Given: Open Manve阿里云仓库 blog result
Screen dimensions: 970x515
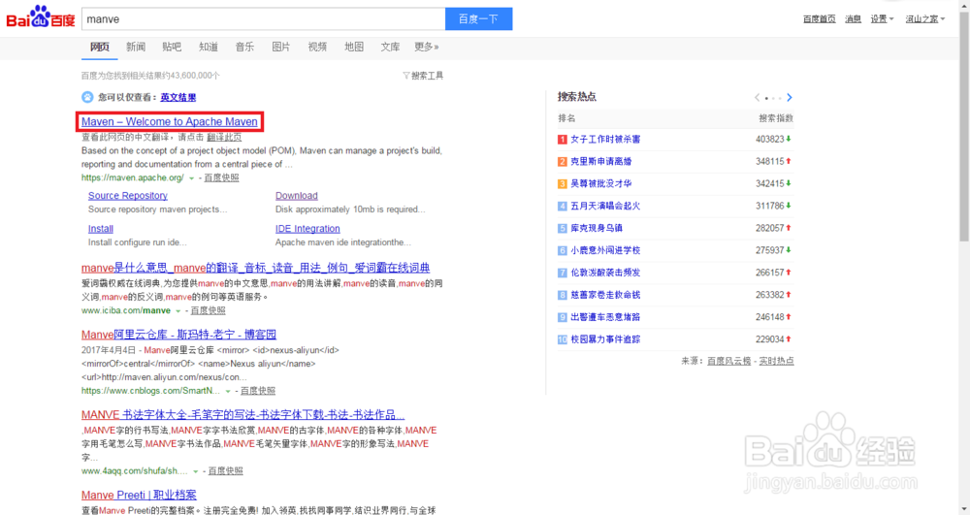Looking at the screenshot, I should (x=178, y=335).
